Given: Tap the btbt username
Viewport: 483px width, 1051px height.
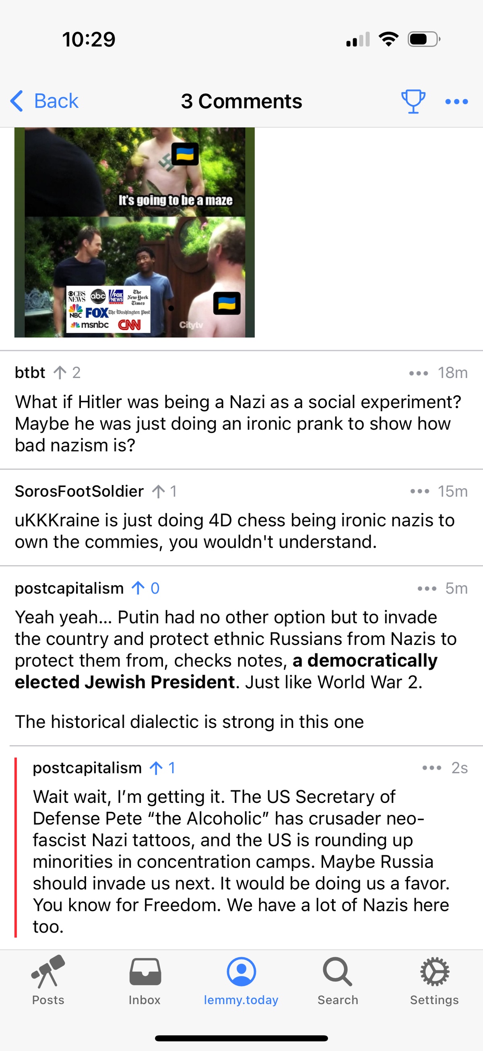Looking at the screenshot, I should coord(30,373).
